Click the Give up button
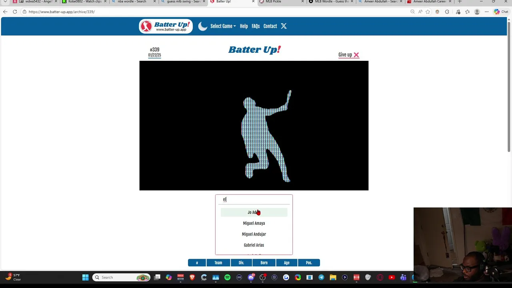 348,55
